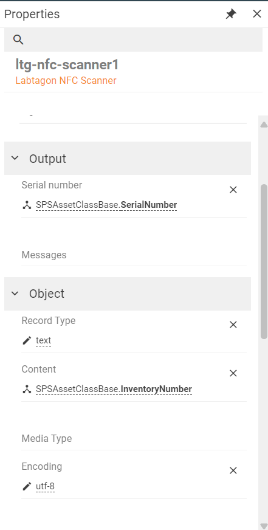
Task: Clear the Record Type value
Action: tap(233, 325)
